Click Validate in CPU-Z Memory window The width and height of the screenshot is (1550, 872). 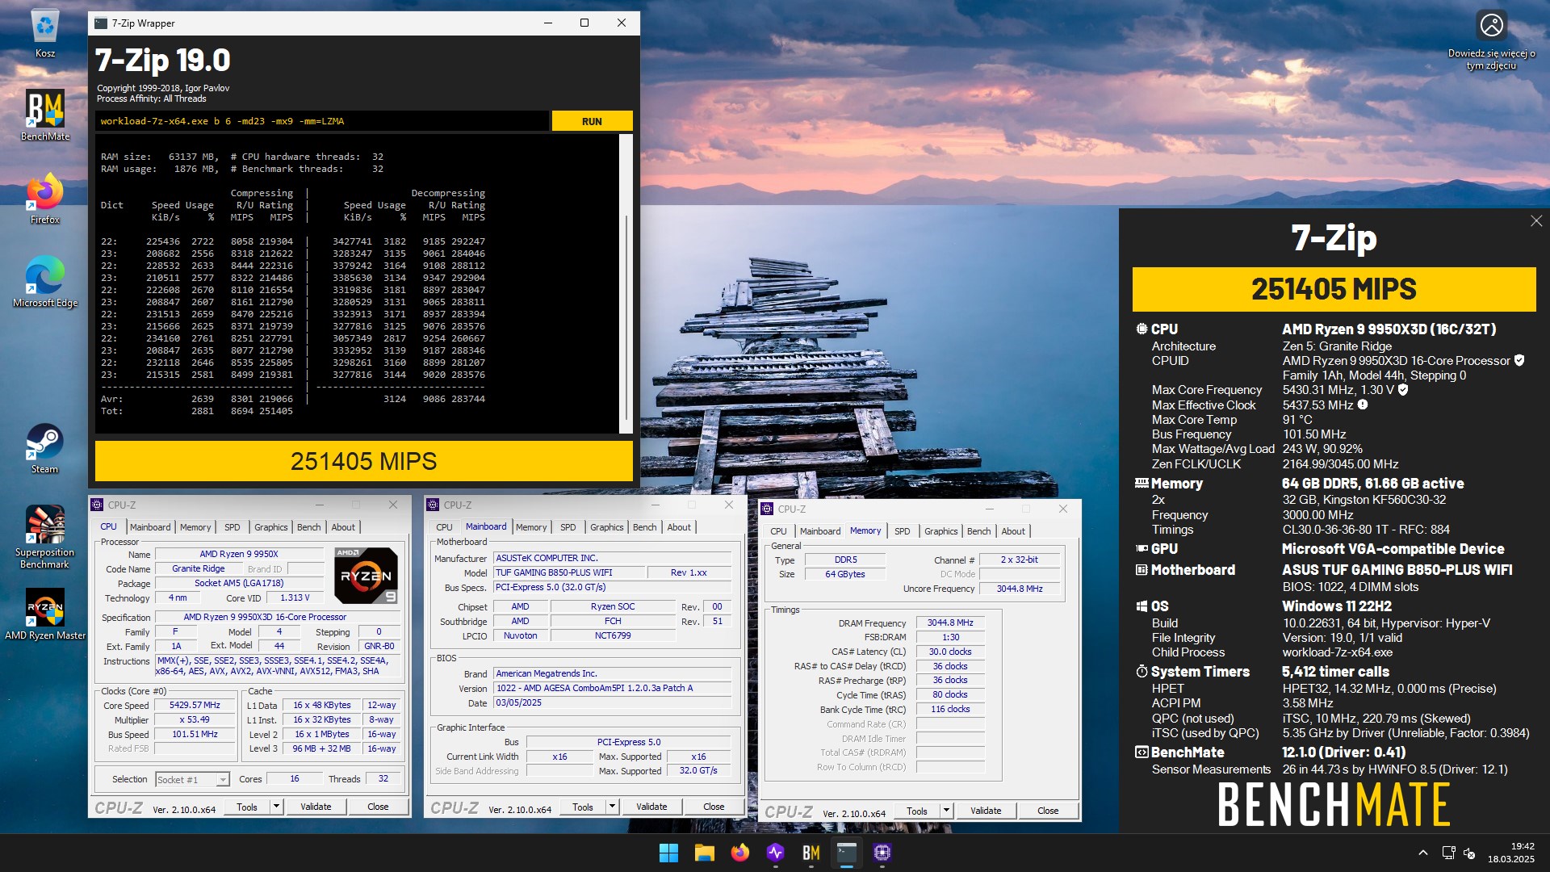[986, 810]
